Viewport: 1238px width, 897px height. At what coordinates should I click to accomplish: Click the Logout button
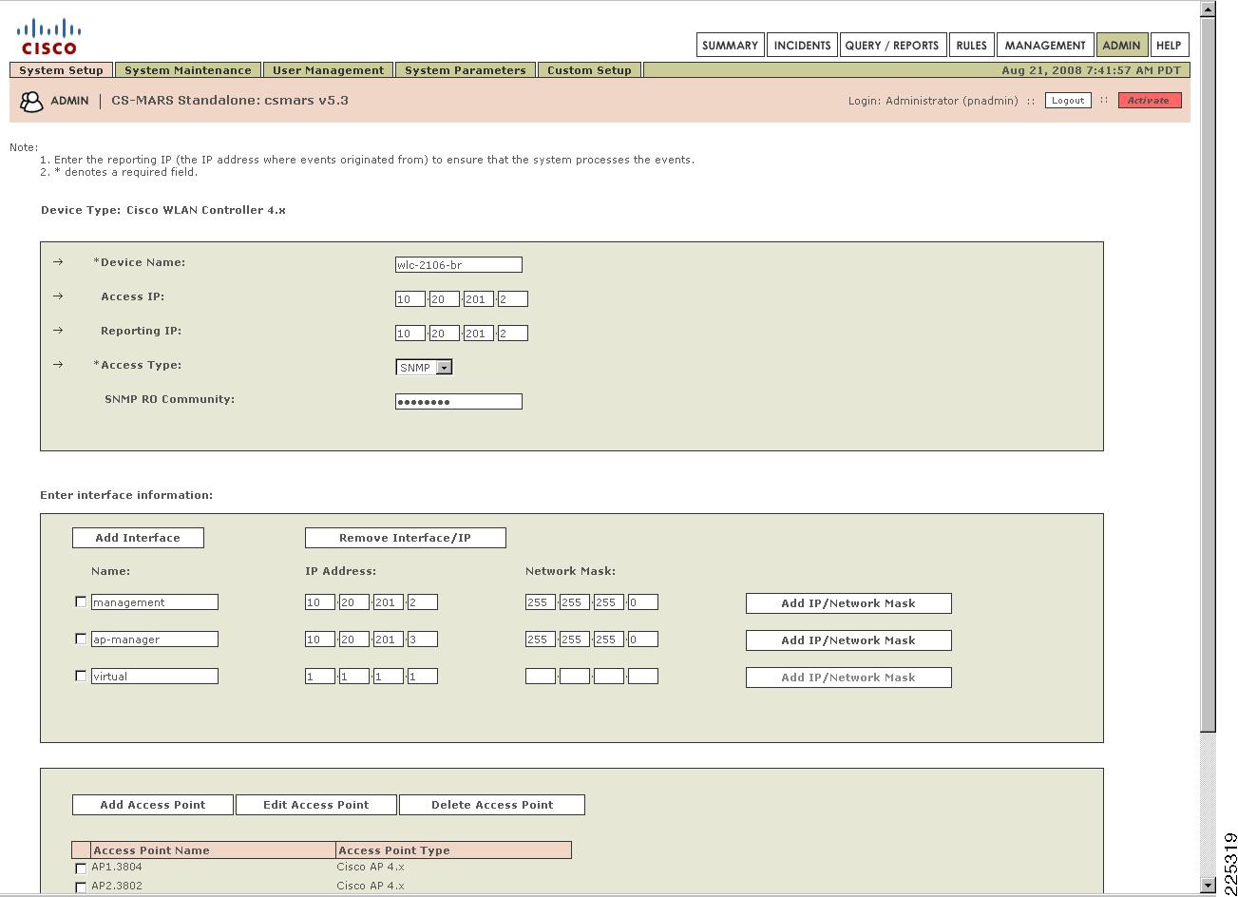[x=1068, y=101]
